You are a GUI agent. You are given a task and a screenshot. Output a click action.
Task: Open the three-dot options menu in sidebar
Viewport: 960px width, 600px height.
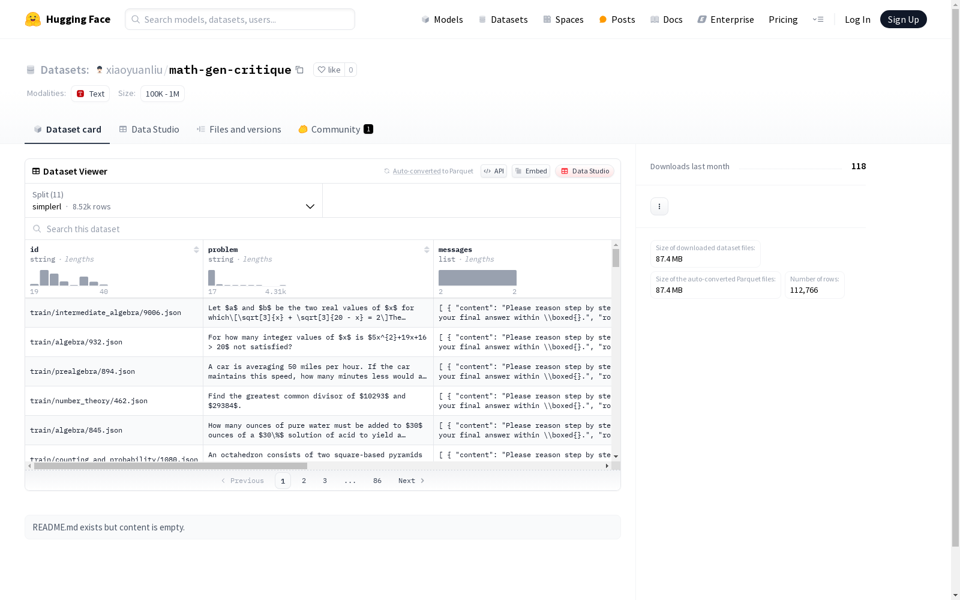[659, 206]
